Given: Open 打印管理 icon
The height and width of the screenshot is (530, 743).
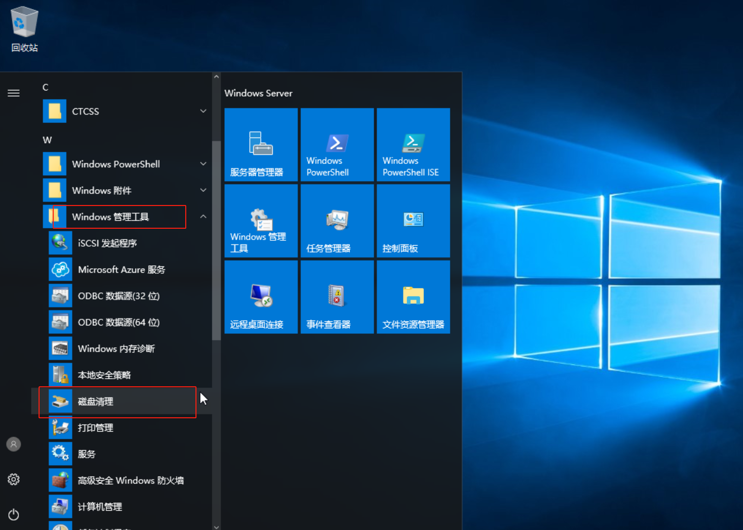Looking at the screenshot, I should click(x=60, y=427).
